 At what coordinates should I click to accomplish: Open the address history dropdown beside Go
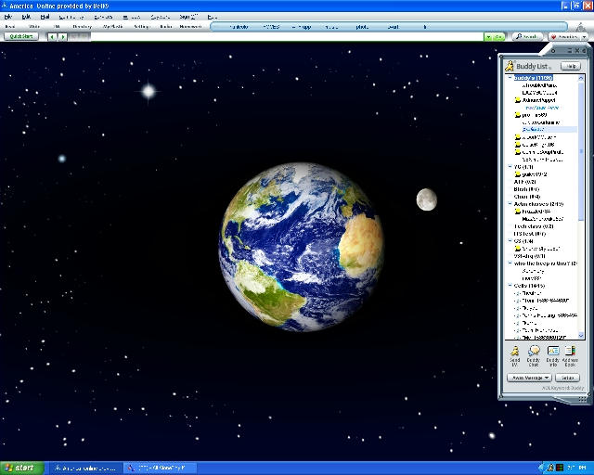pos(488,37)
